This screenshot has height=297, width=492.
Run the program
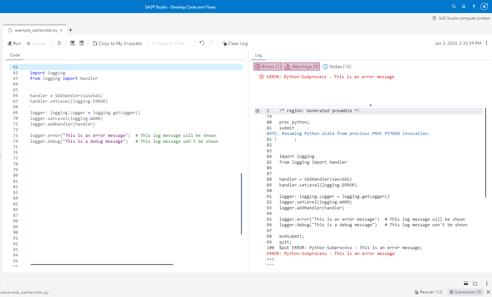point(14,43)
